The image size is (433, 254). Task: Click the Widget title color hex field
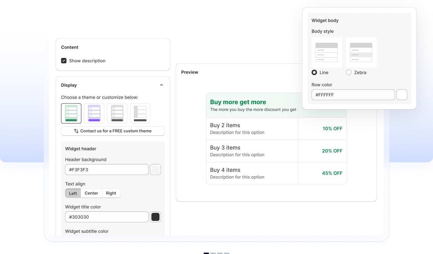[107, 217]
